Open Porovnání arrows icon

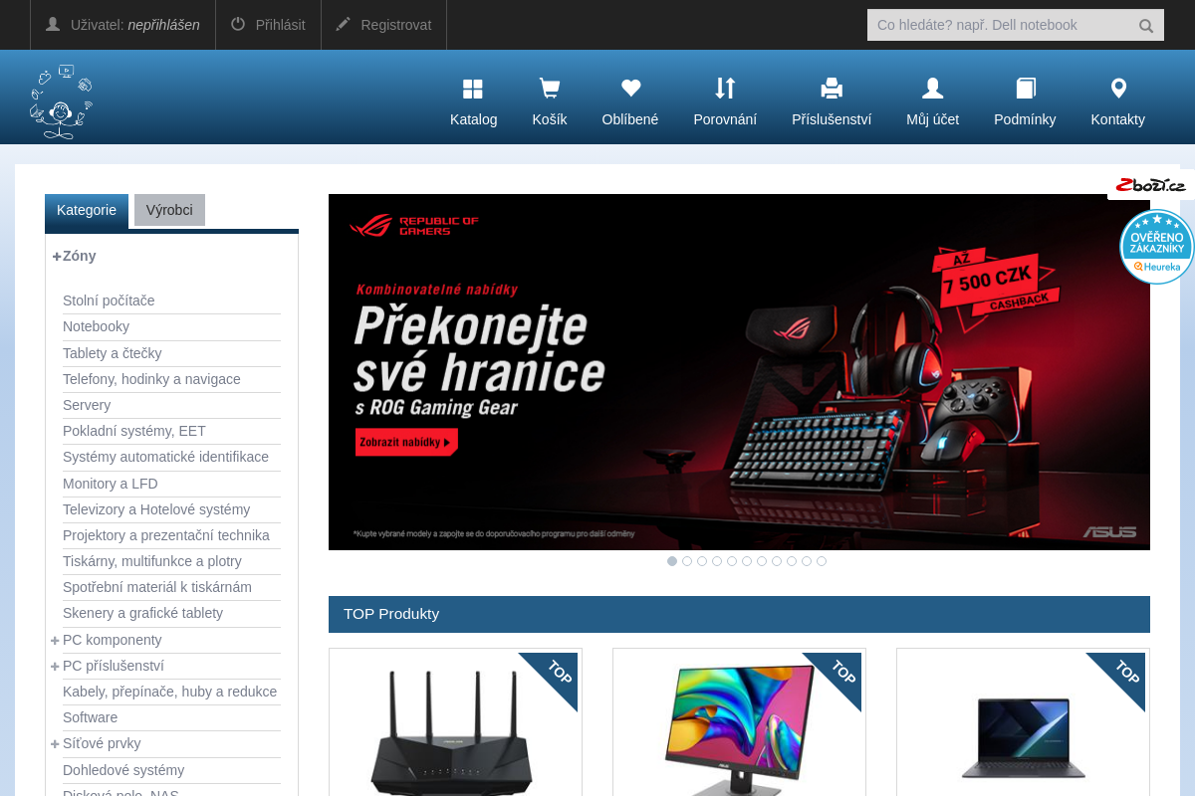pyautogui.click(x=725, y=89)
